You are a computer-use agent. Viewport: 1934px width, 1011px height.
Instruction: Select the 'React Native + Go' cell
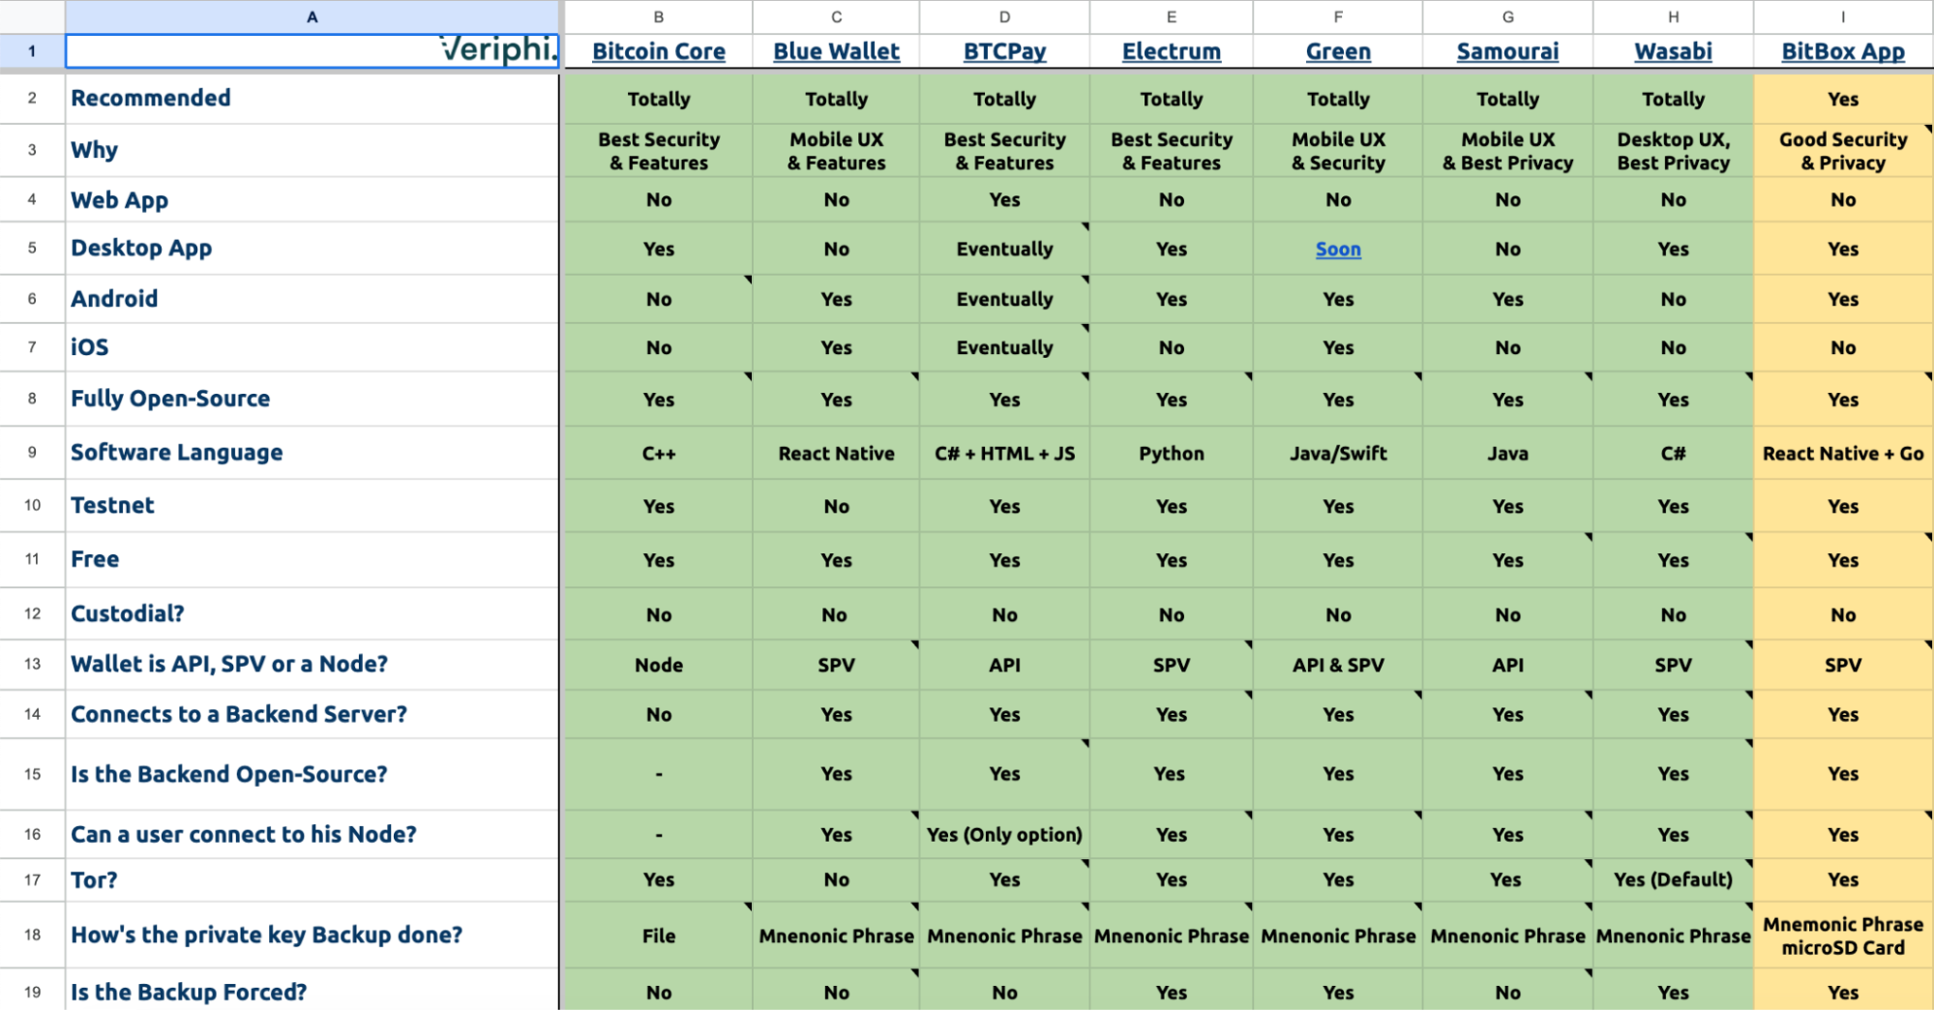tap(1842, 454)
